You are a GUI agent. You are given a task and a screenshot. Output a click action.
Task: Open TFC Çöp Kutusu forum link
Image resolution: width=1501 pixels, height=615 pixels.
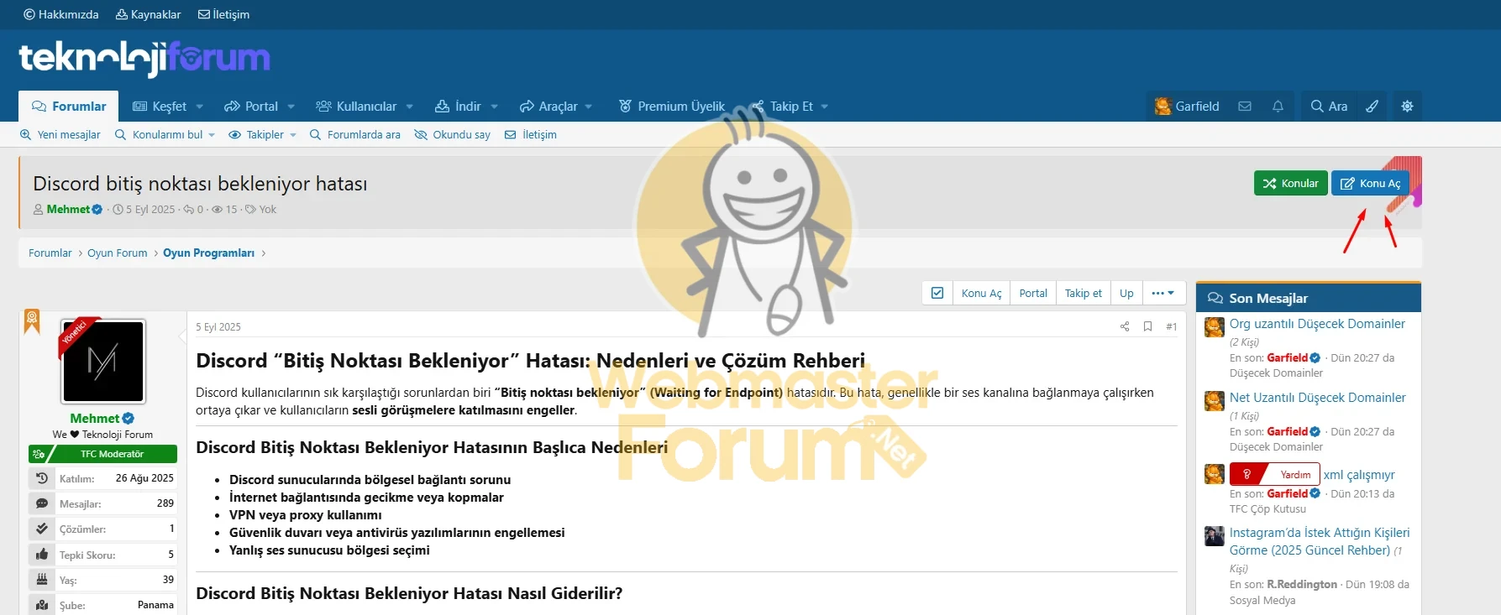pyautogui.click(x=1267, y=509)
